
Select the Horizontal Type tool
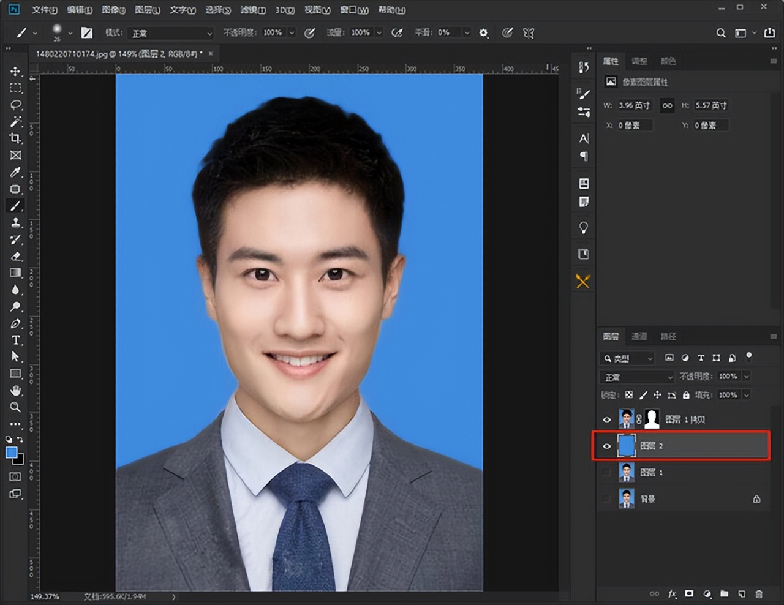coord(15,340)
